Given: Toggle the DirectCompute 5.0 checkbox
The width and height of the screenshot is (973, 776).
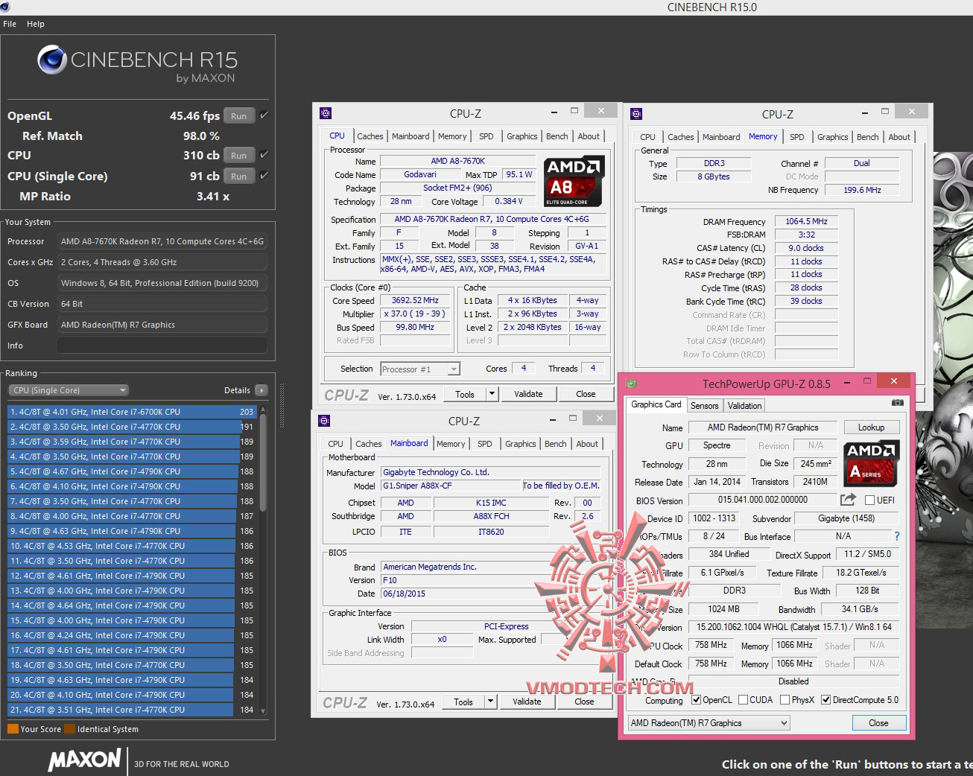Looking at the screenshot, I should pyautogui.click(x=825, y=700).
